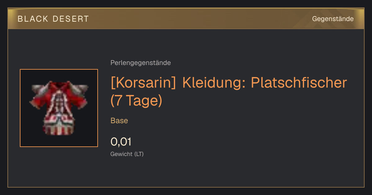Click the striped skirt part of the costume icon
The image size is (372, 195).
tap(59, 127)
